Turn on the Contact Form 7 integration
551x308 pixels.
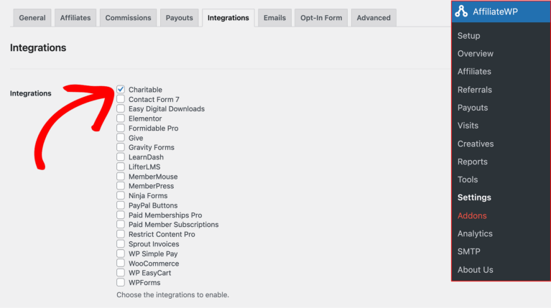point(121,99)
